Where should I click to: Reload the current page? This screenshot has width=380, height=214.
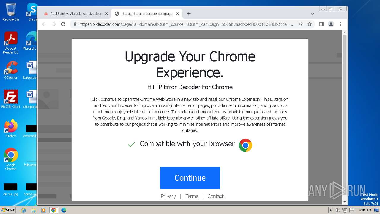pyautogui.click(x=63, y=24)
